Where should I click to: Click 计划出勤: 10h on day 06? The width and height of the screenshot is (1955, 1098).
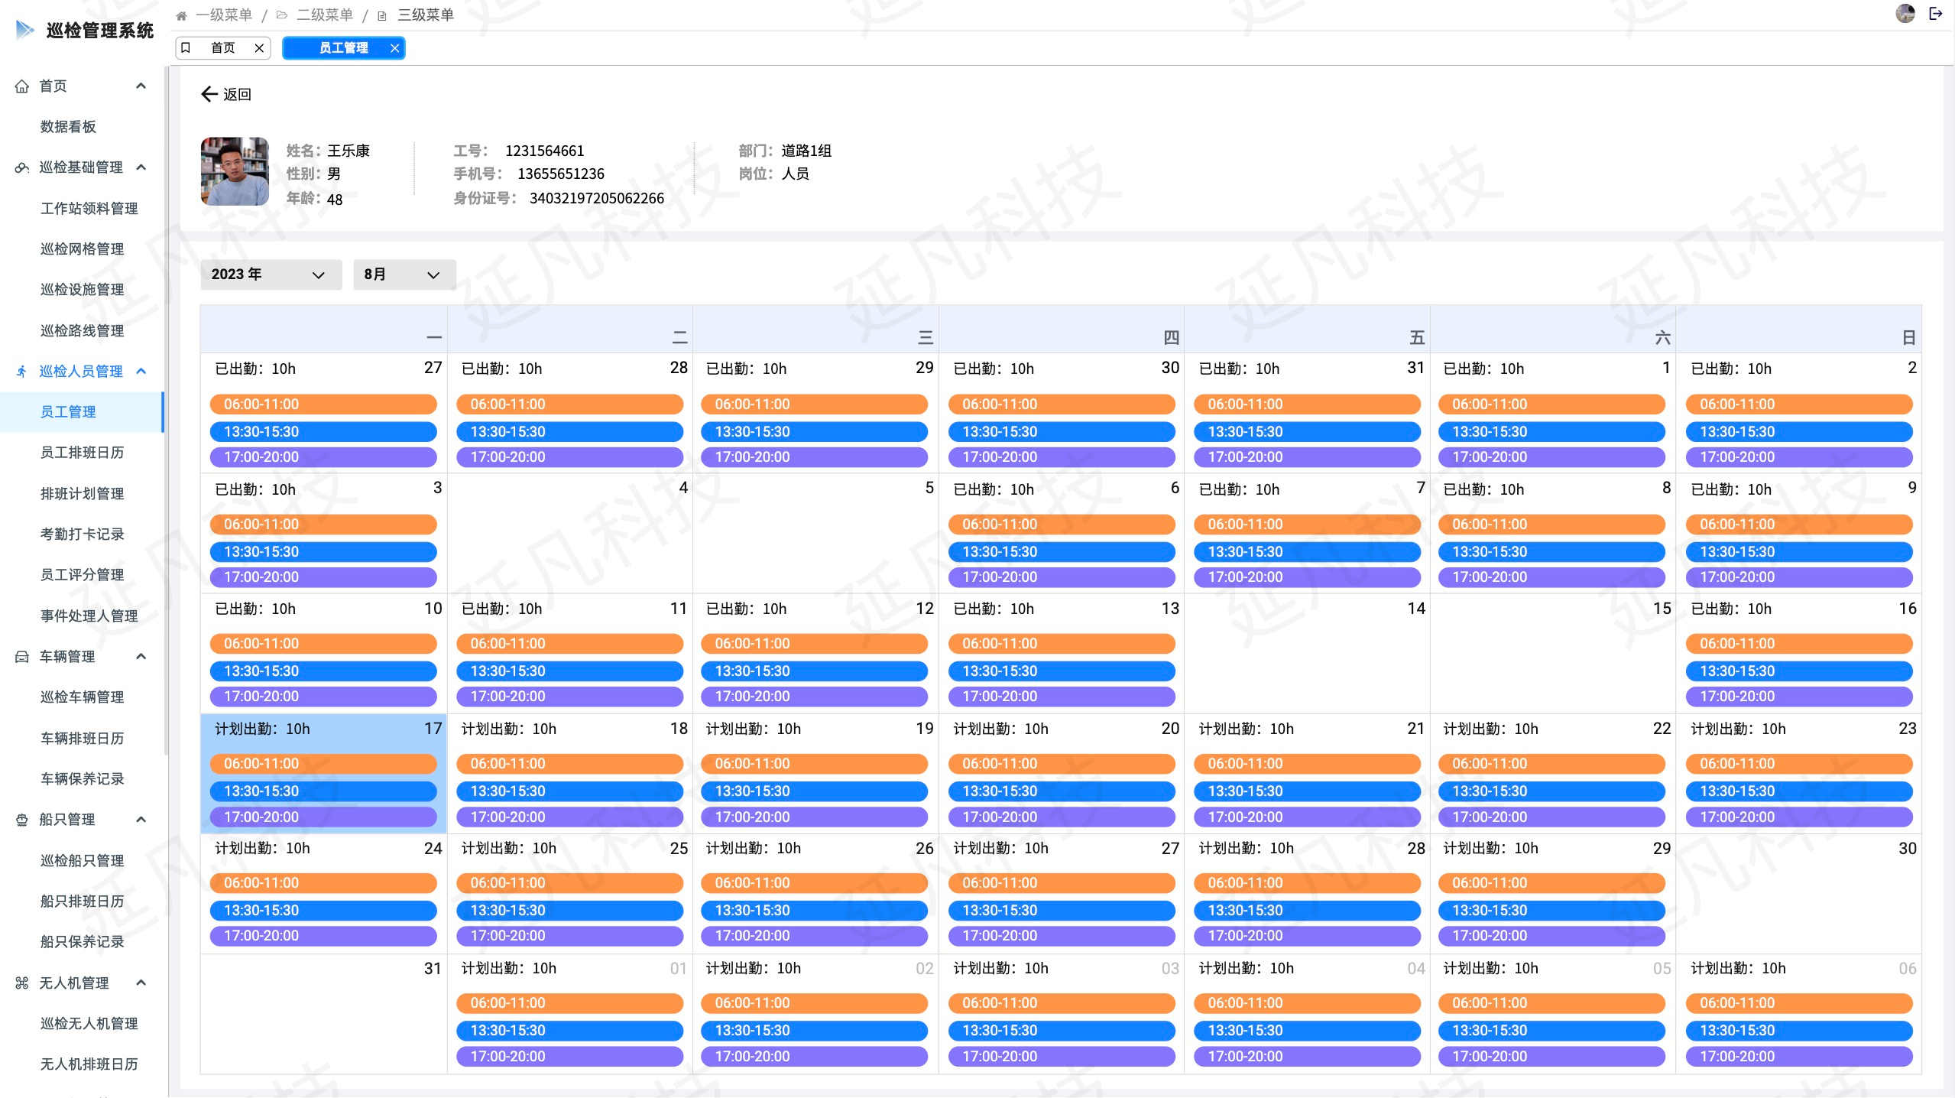pyautogui.click(x=1738, y=969)
